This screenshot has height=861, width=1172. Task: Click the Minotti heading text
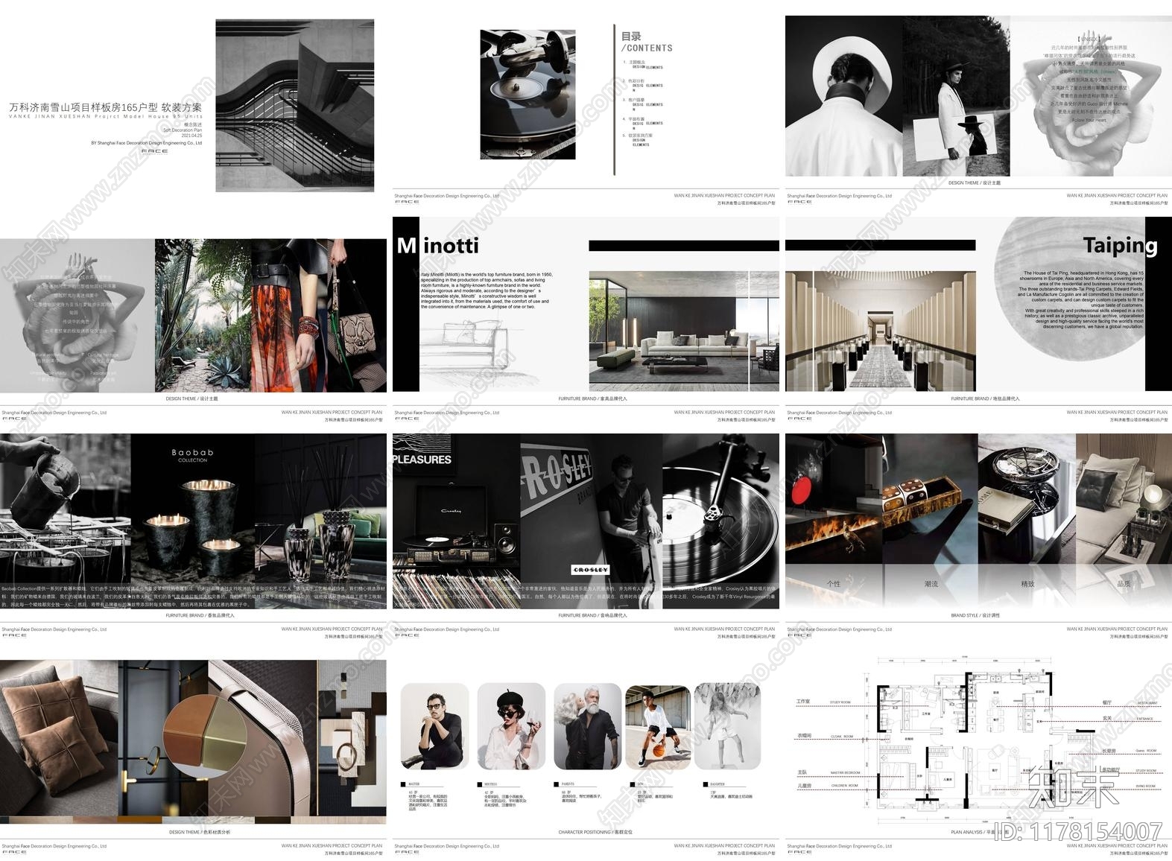(x=438, y=245)
